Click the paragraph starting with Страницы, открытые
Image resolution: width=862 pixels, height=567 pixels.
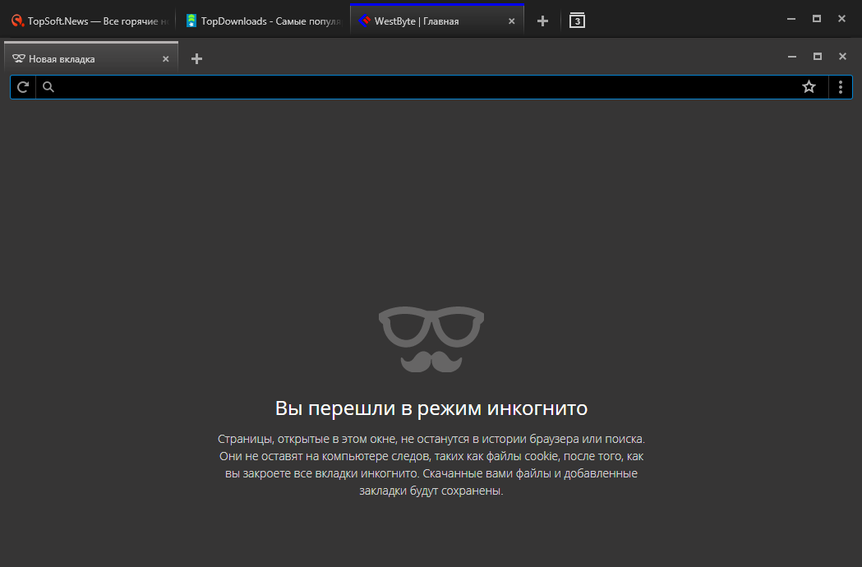pos(431,465)
